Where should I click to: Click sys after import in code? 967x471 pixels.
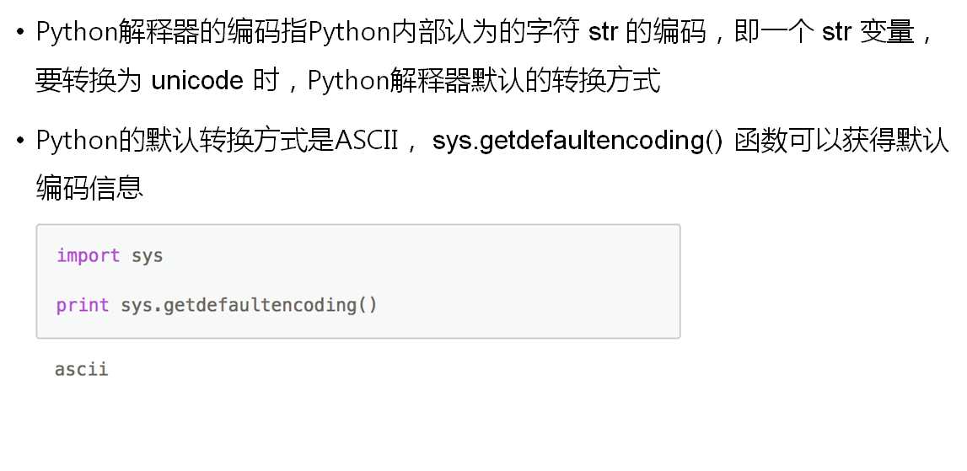point(148,256)
